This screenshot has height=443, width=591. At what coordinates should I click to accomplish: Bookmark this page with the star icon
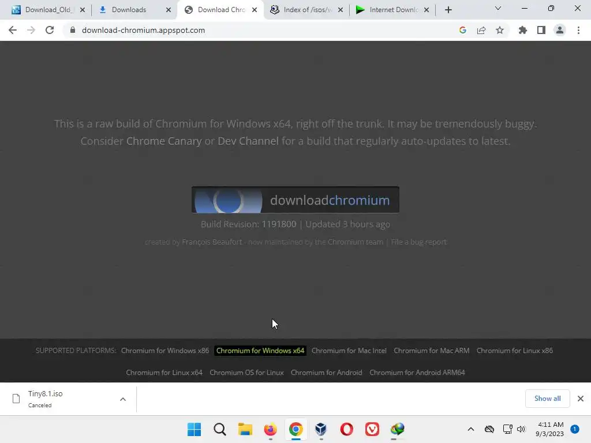[x=500, y=30]
